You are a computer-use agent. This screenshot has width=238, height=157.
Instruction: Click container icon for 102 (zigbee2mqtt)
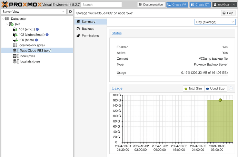pos(15,35)
